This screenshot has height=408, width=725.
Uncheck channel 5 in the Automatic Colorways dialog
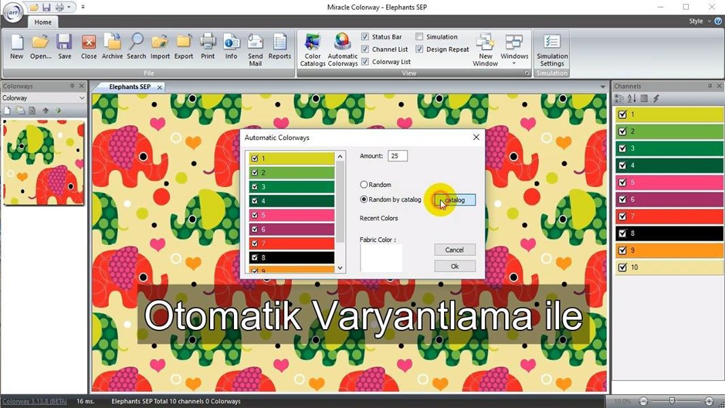[254, 216]
